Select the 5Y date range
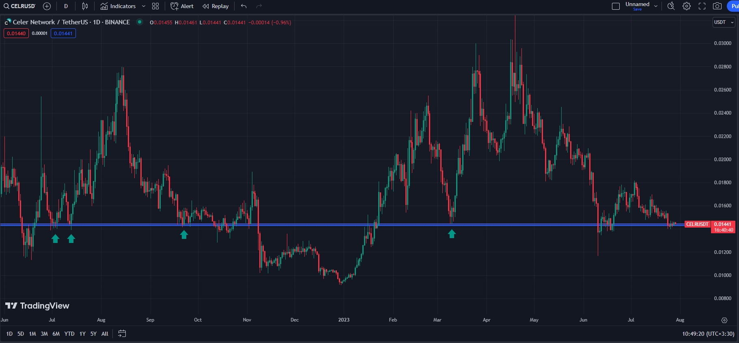This screenshot has height=343, width=739. click(x=93, y=334)
